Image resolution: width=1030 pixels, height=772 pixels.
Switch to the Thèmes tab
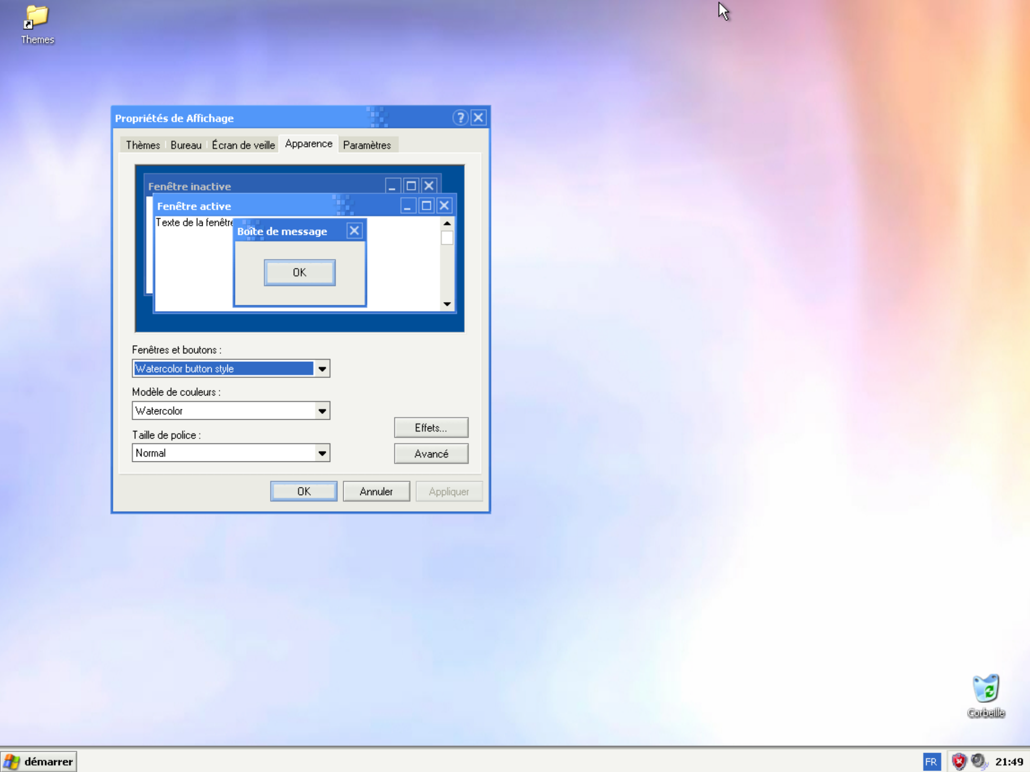(x=142, y=145)
